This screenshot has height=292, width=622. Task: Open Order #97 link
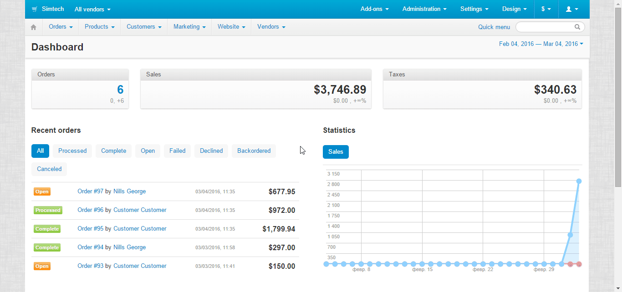click(90, 191)
